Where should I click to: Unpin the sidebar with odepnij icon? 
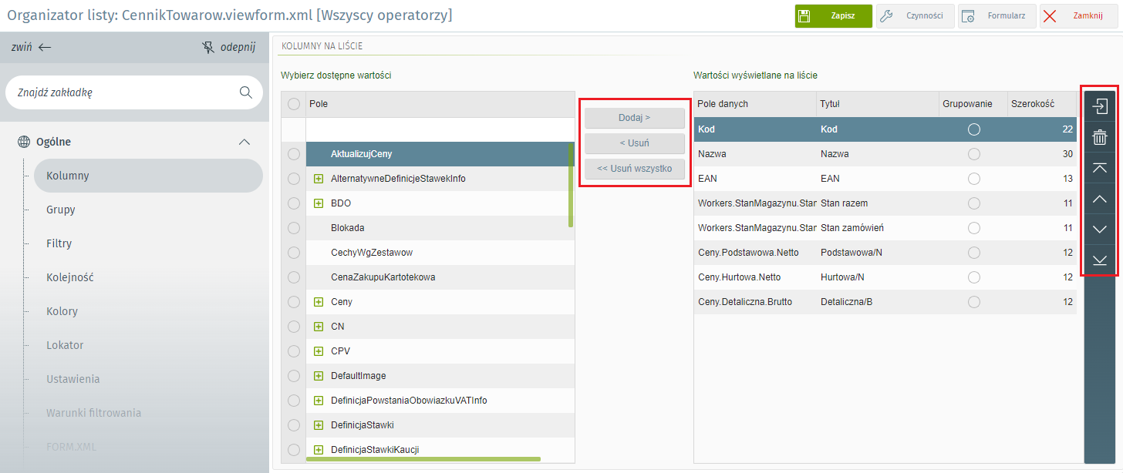(x=228, y=47)
